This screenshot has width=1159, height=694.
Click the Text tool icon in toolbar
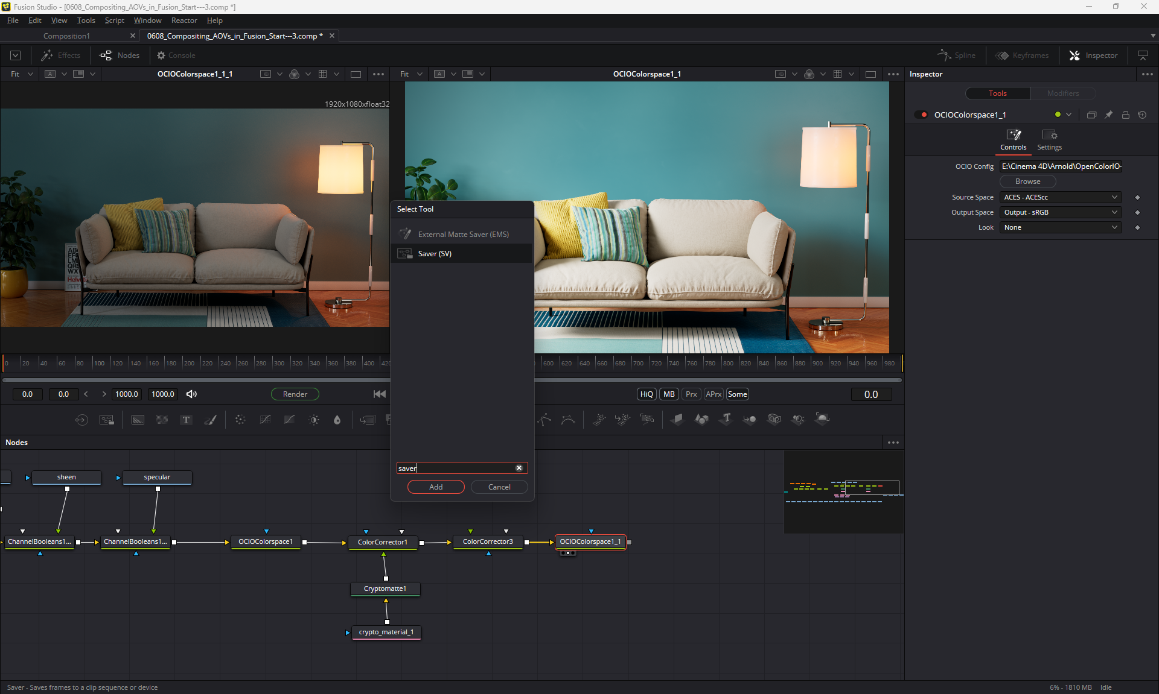click(186, 420)
